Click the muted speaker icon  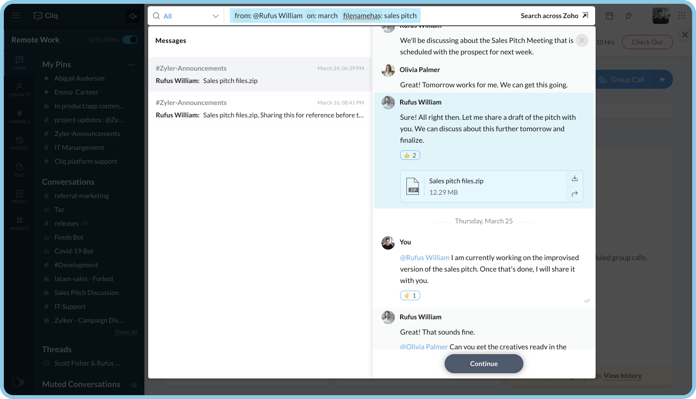tap(133, 16)
